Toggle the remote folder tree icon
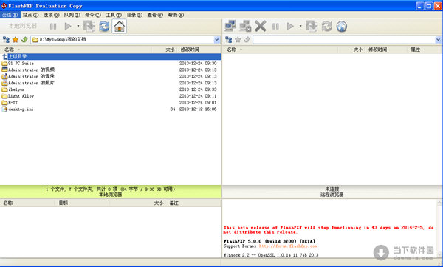The image size is (443, 267). [229, 40]
